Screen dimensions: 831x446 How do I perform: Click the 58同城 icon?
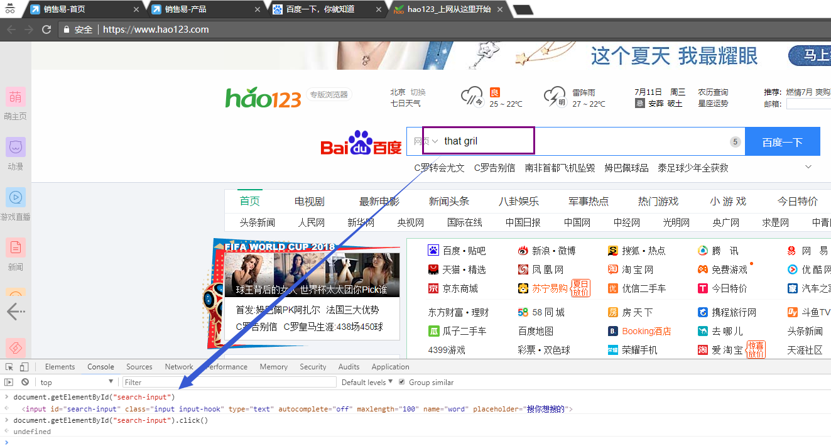[x=523, y=312]
